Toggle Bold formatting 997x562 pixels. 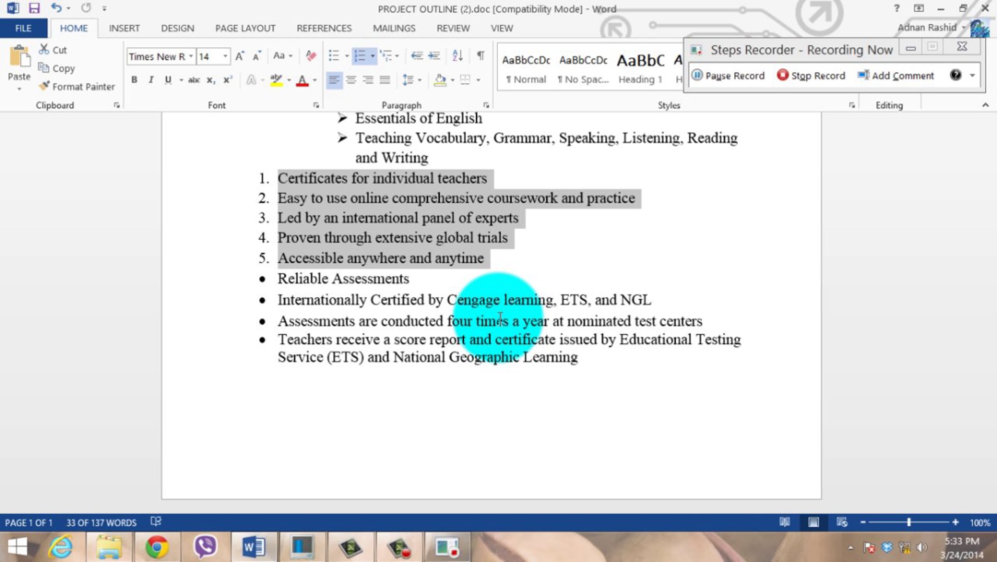(134, 80)
